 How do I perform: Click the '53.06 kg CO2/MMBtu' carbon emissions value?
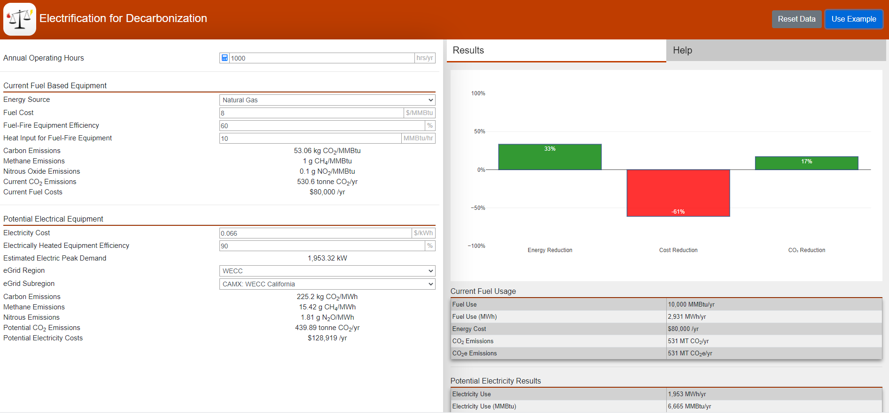tap(328, 151)
